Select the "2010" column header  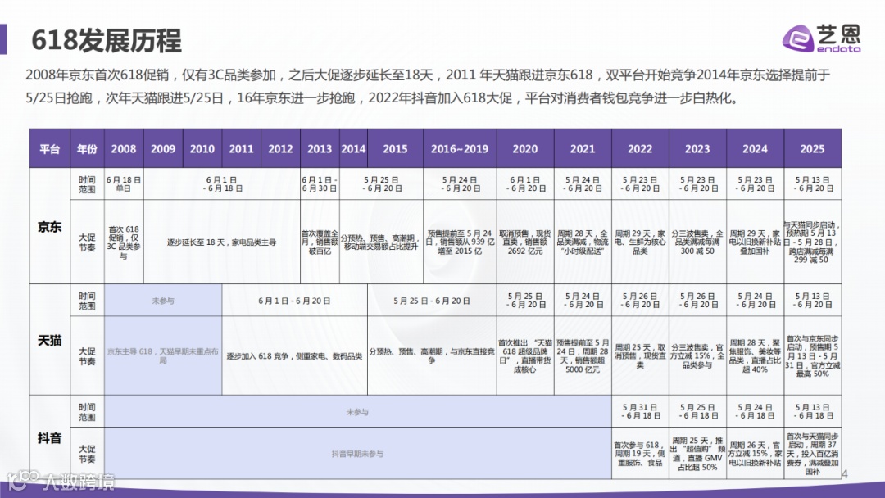point(202,149)
